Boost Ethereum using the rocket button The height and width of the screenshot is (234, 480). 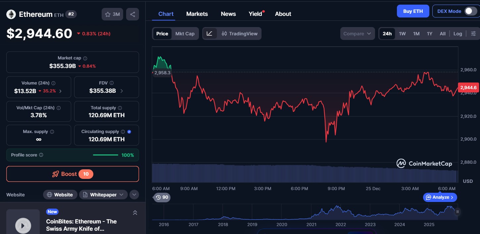(72, 174)
